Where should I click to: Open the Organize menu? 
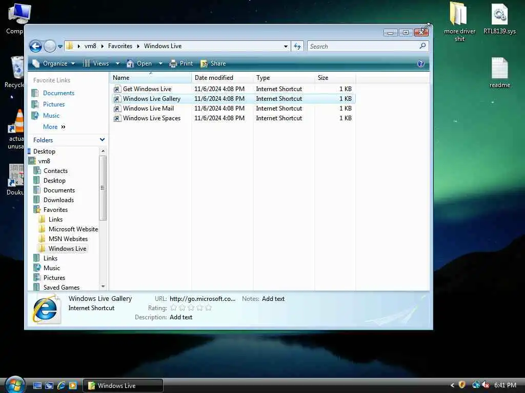(53, 63)
